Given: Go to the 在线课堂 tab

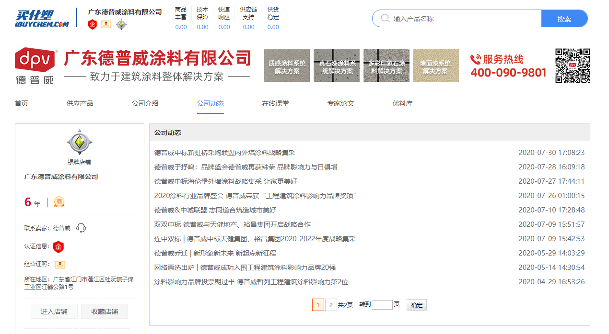Looking at the screenshot, I should coord(276,103).
